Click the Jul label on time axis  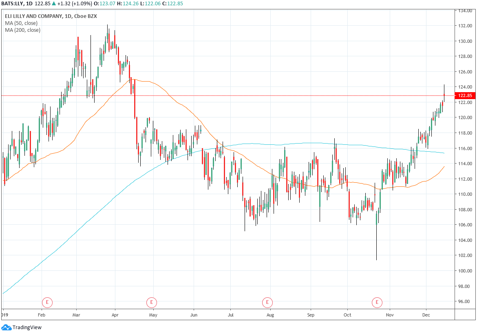tap(231, 314)
